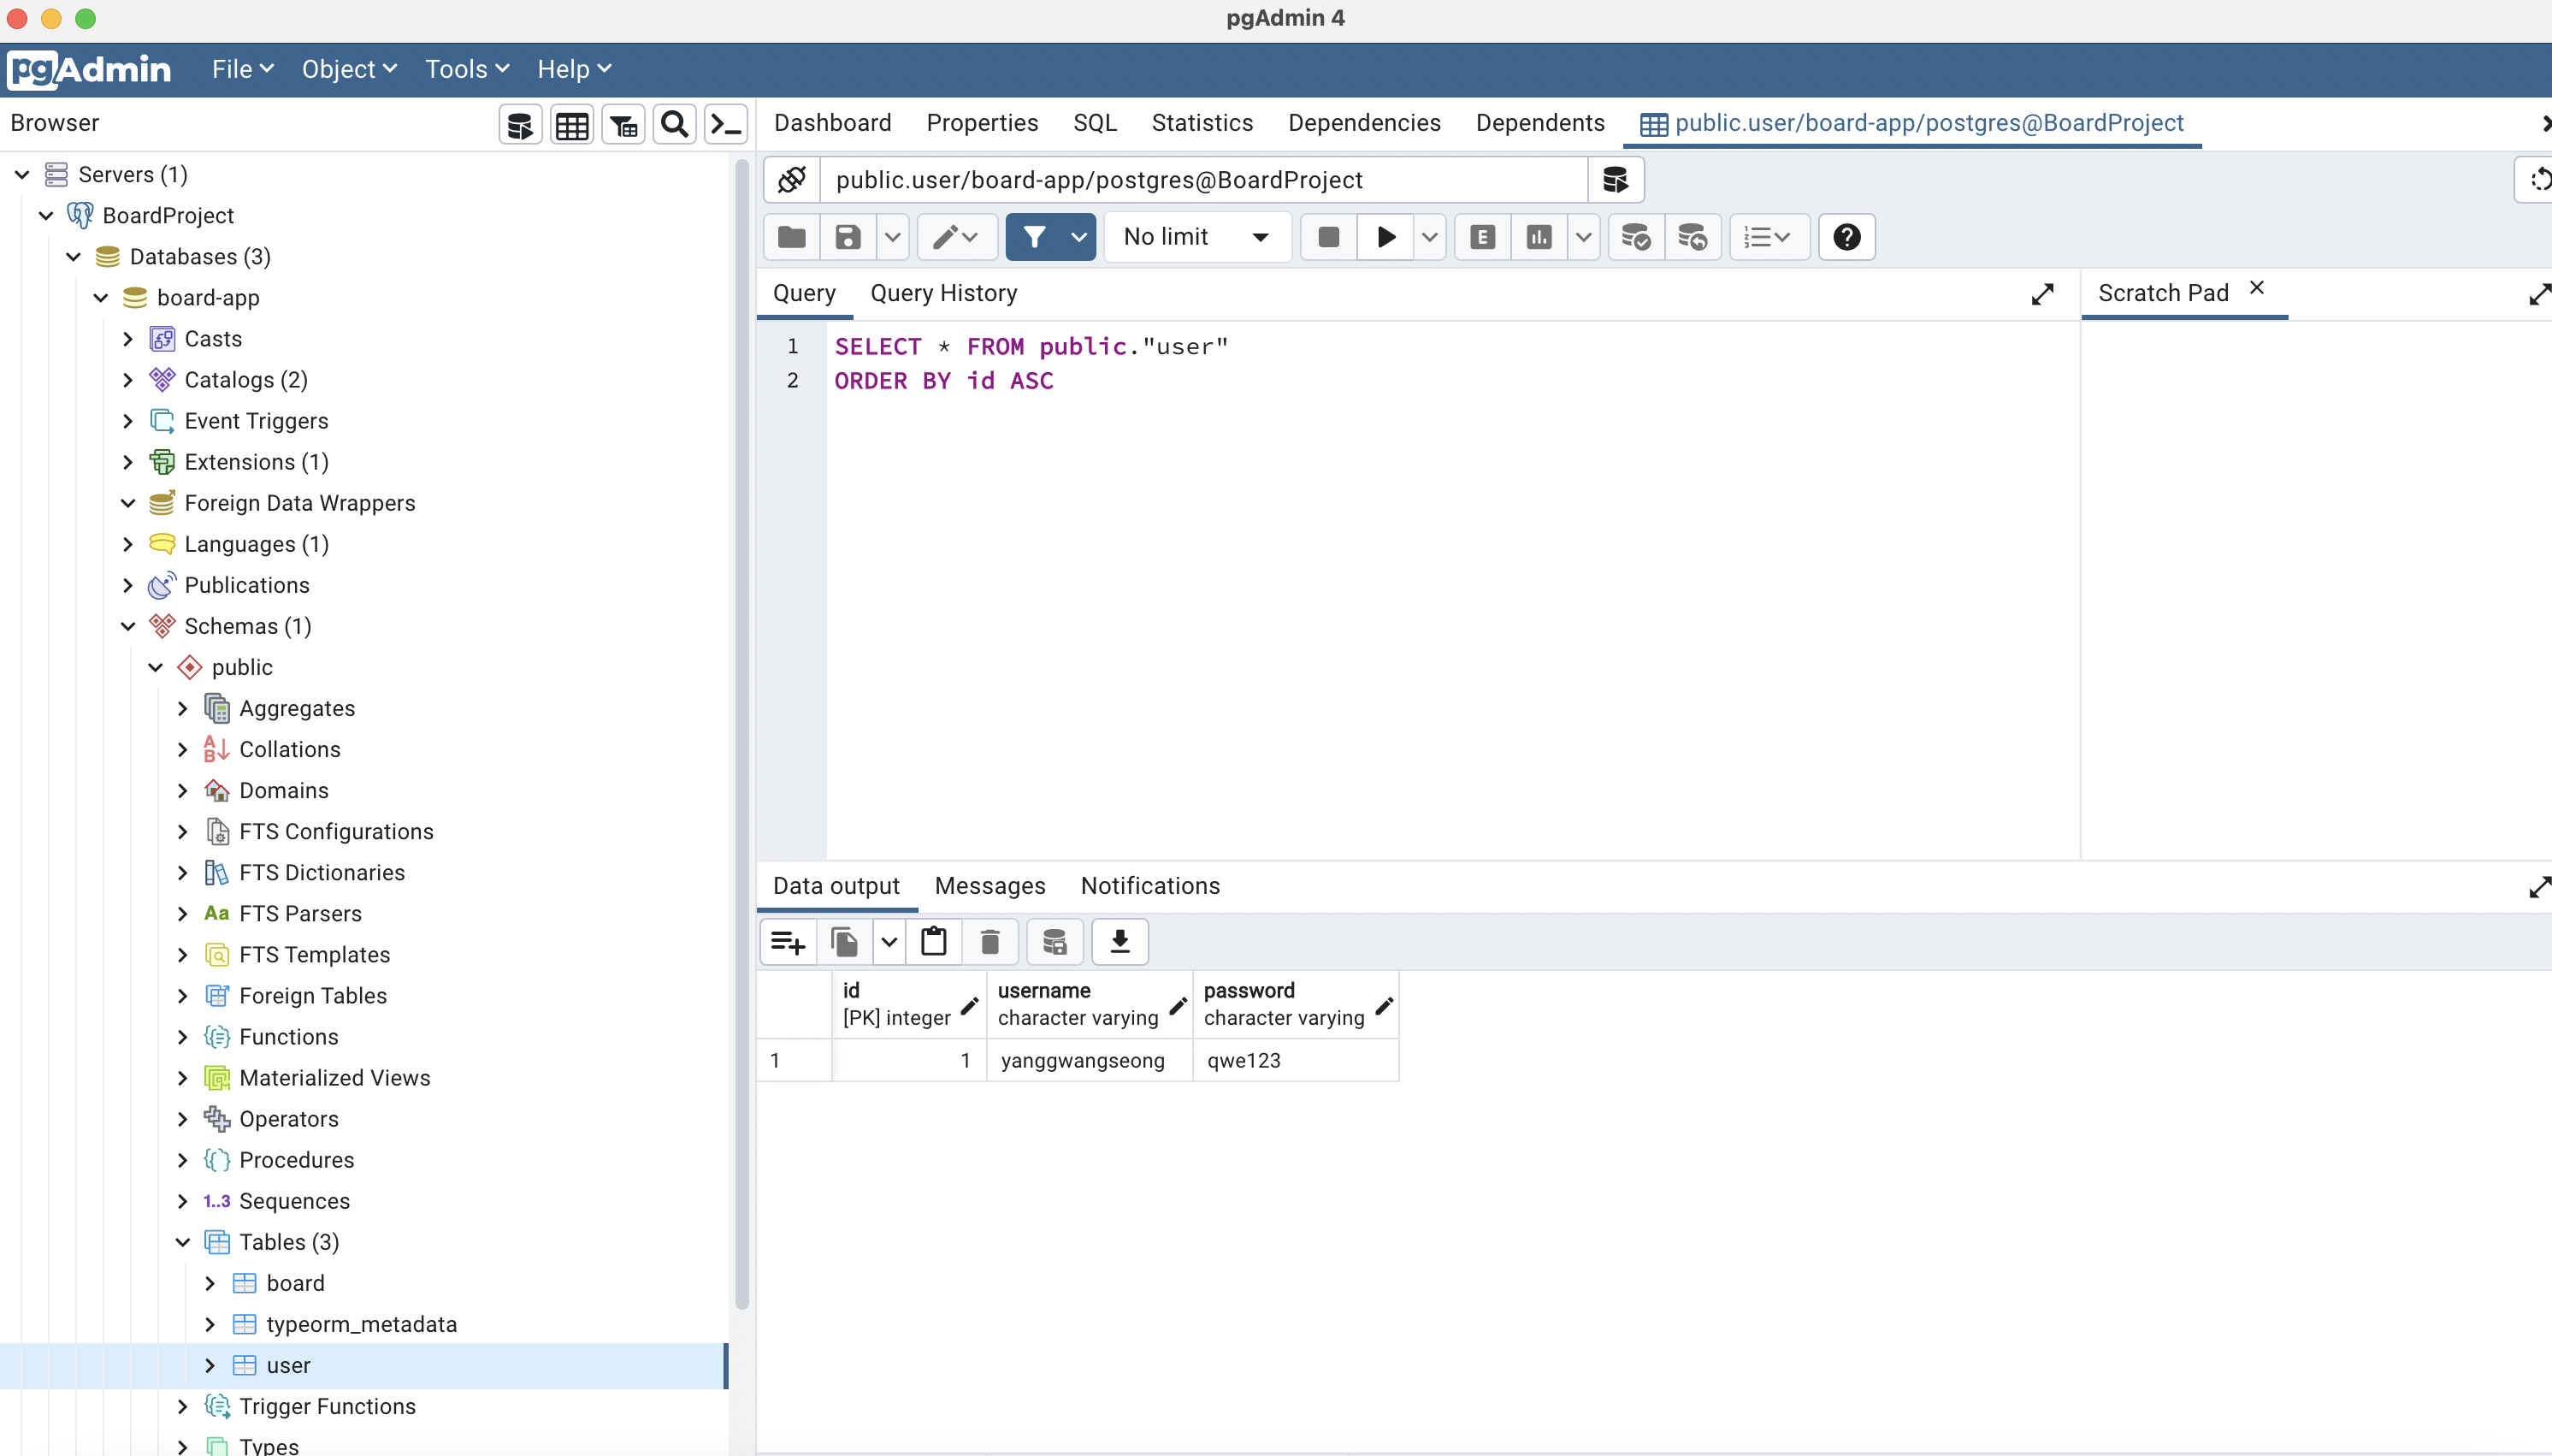
Task: Click the Explain query button
Action: pyautogui.click(x=1482, y=237)
